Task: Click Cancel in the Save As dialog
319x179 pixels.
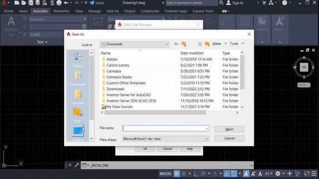Action: coord(229,138)
